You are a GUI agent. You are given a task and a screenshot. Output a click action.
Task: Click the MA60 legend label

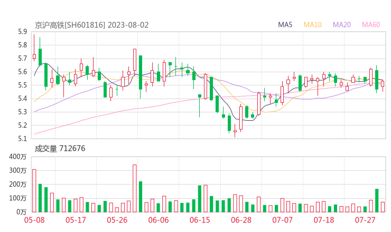click(x=371, y=25)
